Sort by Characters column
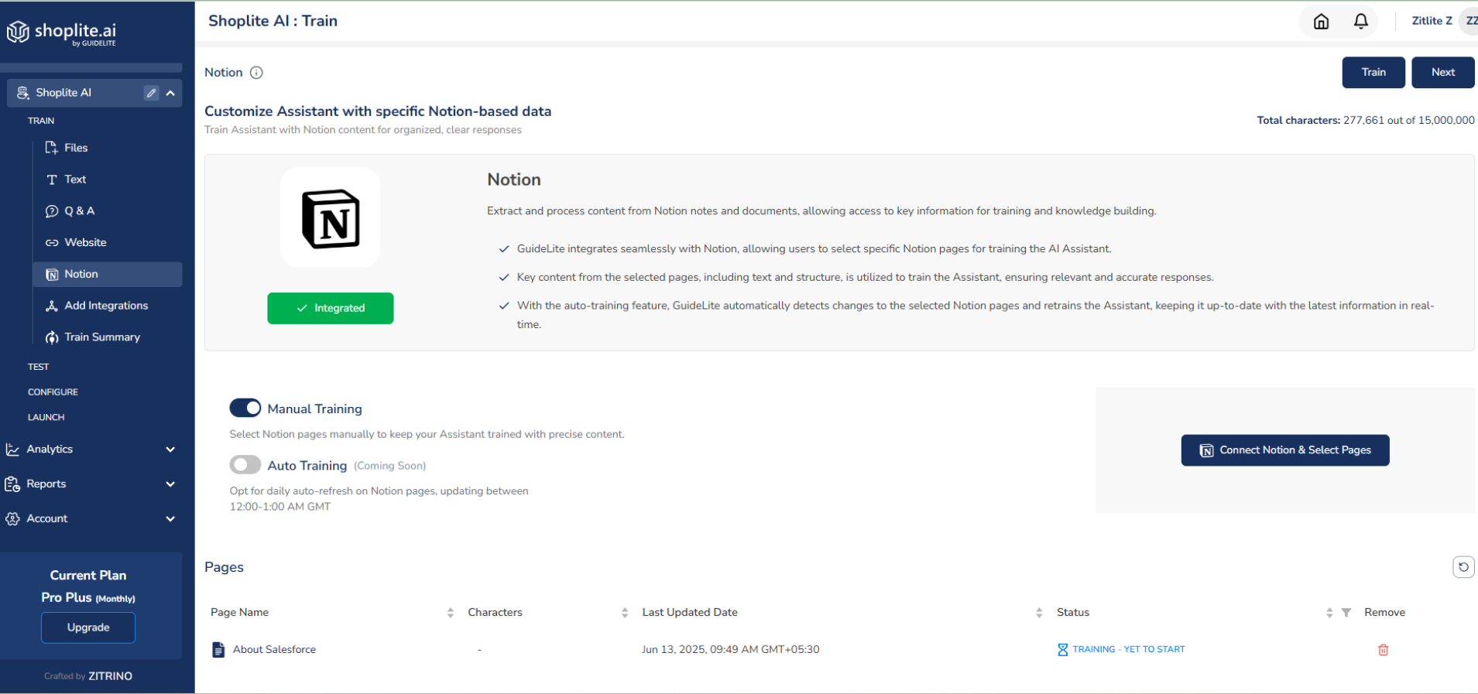The height and width of the screenshot is (694, 1478). coord(625,613)
